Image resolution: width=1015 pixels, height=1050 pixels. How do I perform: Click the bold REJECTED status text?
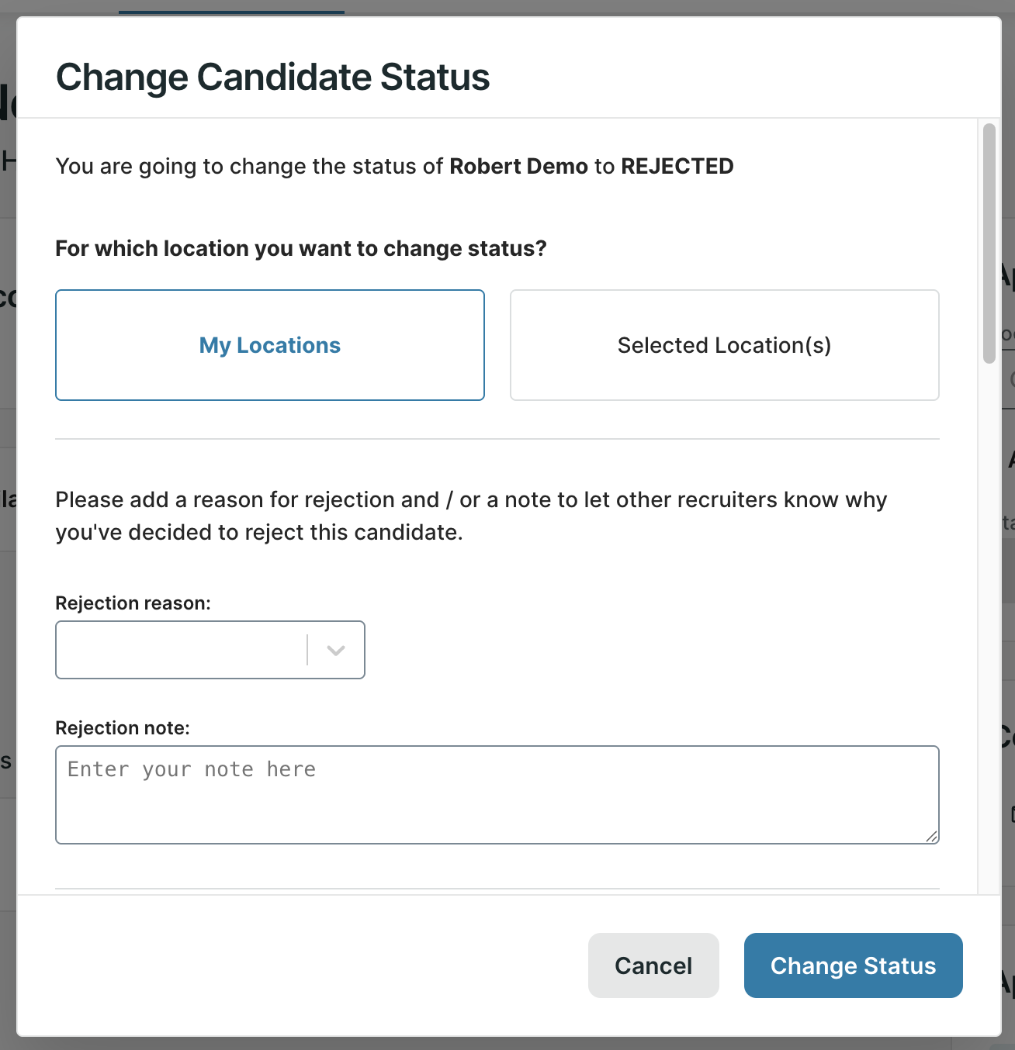[x=677, y=167]
